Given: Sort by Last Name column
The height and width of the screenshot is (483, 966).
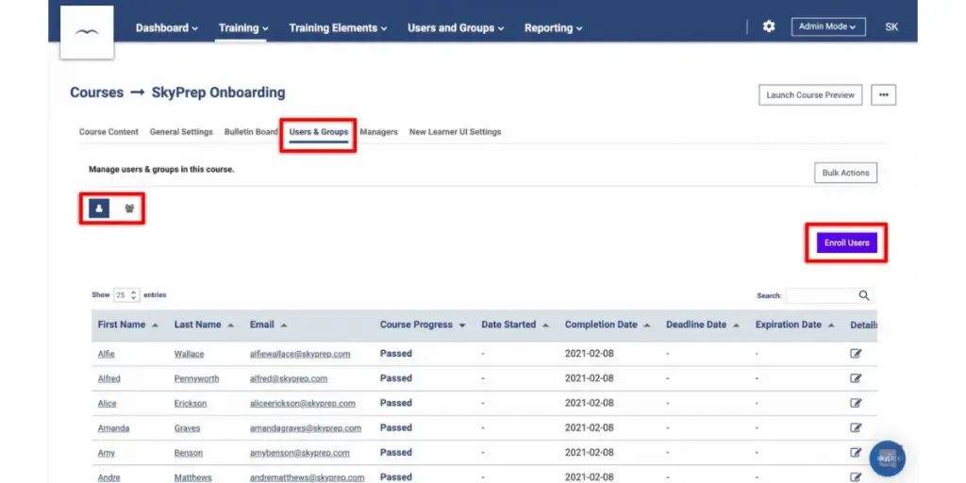Looking at the screenshot, I should click(204, 325).
